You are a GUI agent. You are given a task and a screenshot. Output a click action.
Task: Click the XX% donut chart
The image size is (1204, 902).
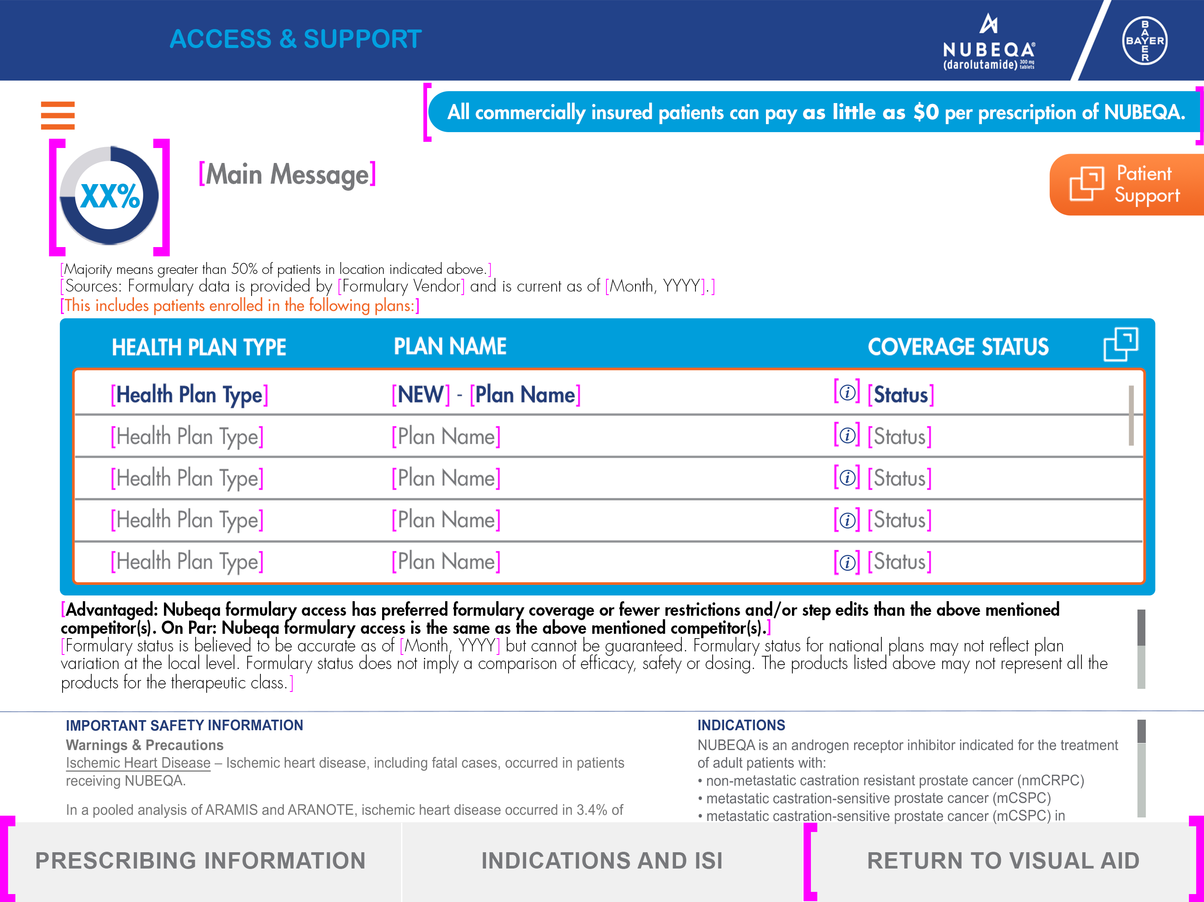click(109, 195)
